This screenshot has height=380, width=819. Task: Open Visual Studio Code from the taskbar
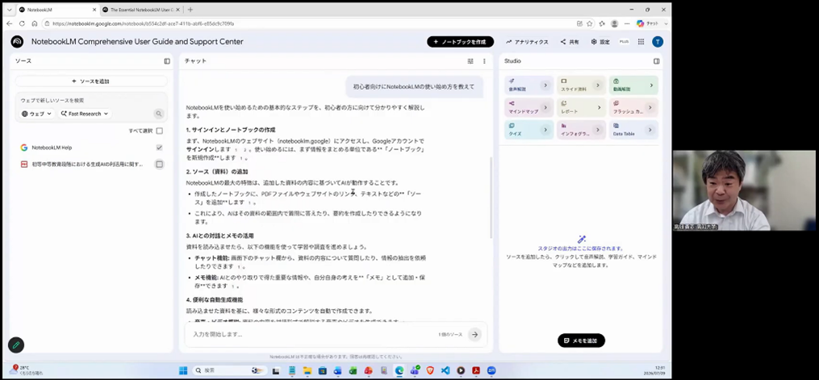(445, 370)
